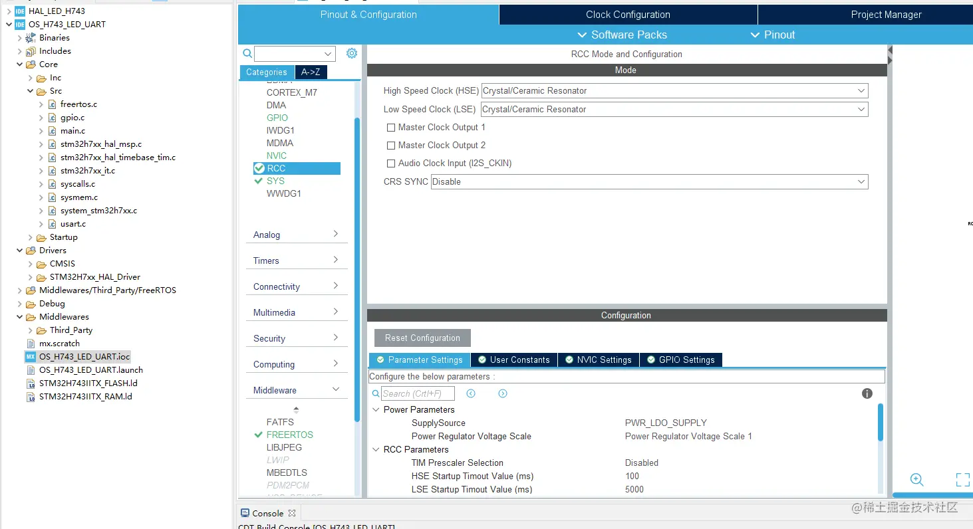973x529 pixels.
Task: Select IWDG1 in the category list
Action: tap(281, 130)
